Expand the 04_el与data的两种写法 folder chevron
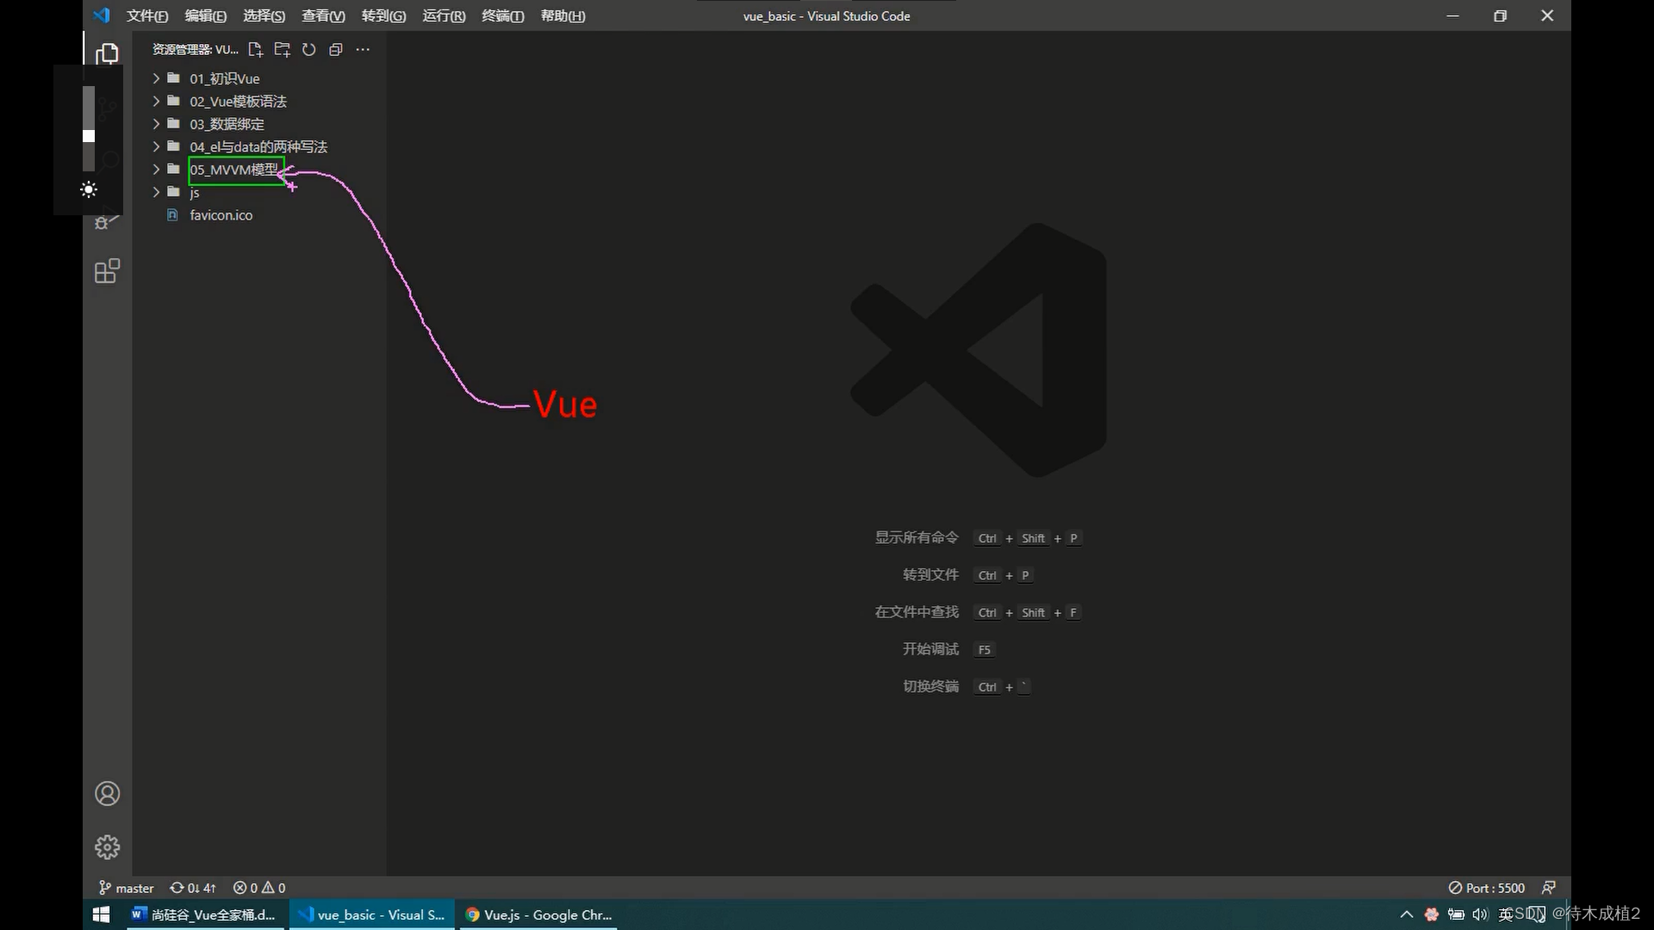 pyautogui.click(x=156, y=146)
